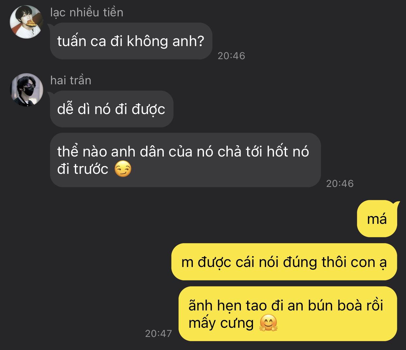Image resolution: width=406 pixels, height=350 pixels.
Task: Tap the hugging face emoji
Action: pos(268,323)
